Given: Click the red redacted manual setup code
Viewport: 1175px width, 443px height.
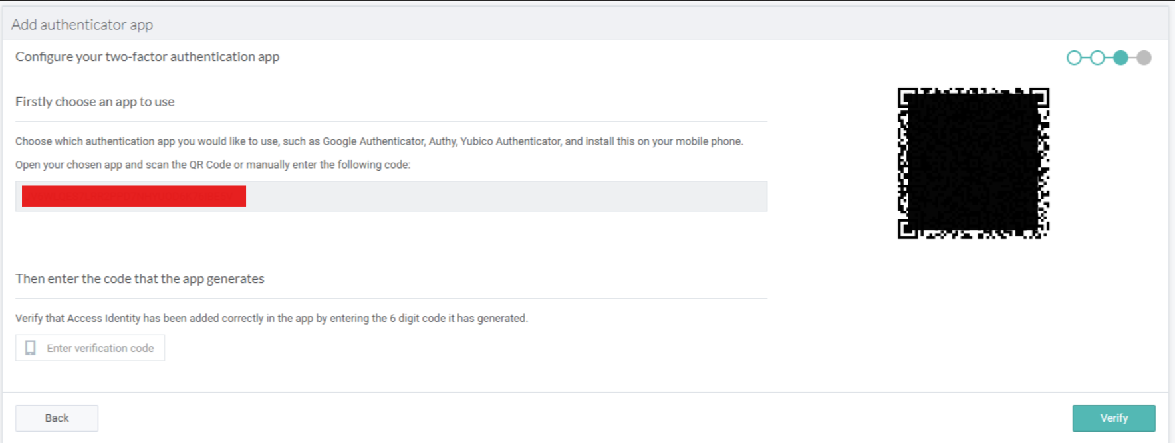Looking at the screenshot, I should coord(134,196).
